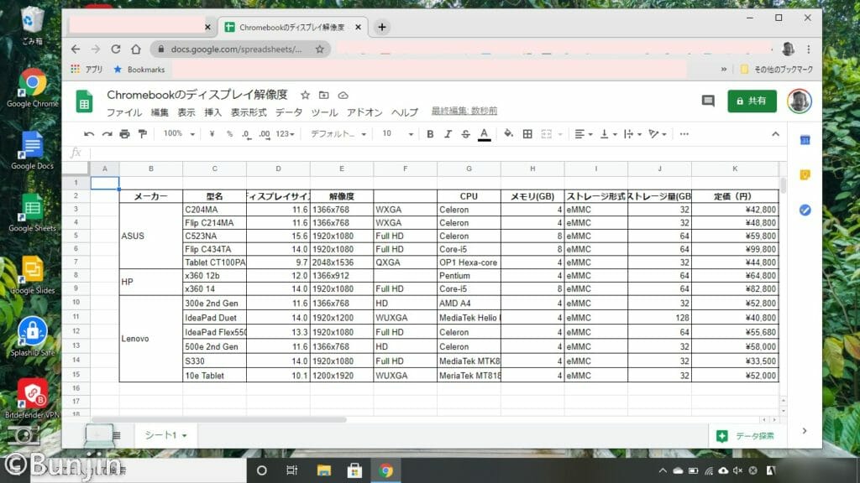Show more toolbar options ellipsis
Viewport: 860px width, 483px height.
click(x=684, y=134)
